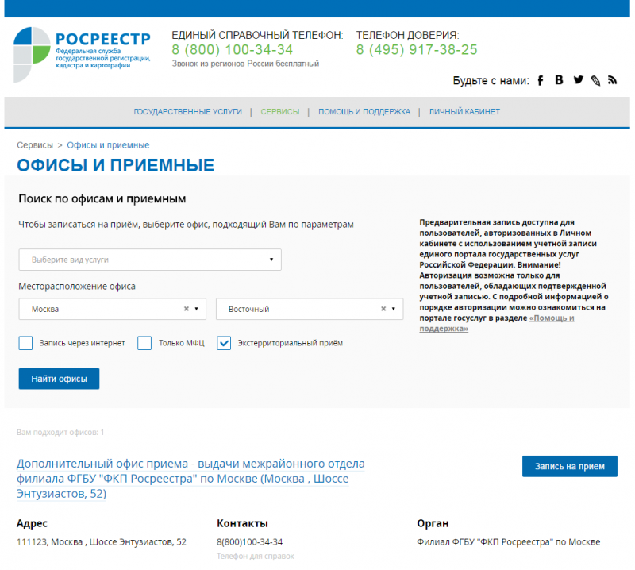Open the LiveJournal pencil icon
Screen dimensions: 635x570
coord(595,81)
